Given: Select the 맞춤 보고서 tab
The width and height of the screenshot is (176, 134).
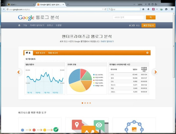Looking at the screenshot, I should point(53,53).
